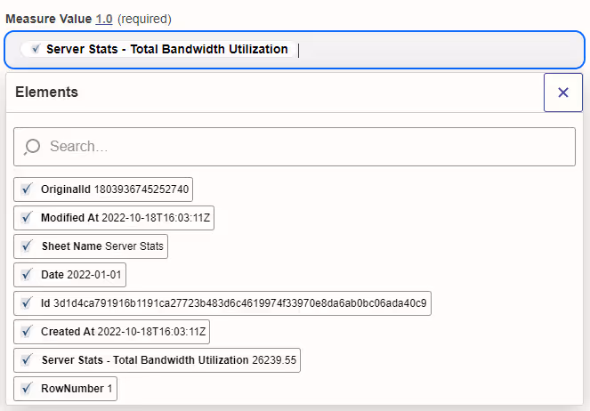Click the magnifier icon in the search box
The width and height of the screenshot is (590, 411).
pyautogui.click(x=32, y=147)
